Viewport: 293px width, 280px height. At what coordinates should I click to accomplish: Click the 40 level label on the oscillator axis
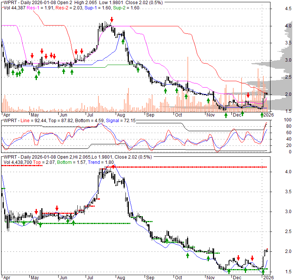pyautogui.click(x=289, y=139)
